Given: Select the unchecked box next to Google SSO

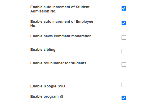Looking at the screenshot, I should (x=124, y=85).
